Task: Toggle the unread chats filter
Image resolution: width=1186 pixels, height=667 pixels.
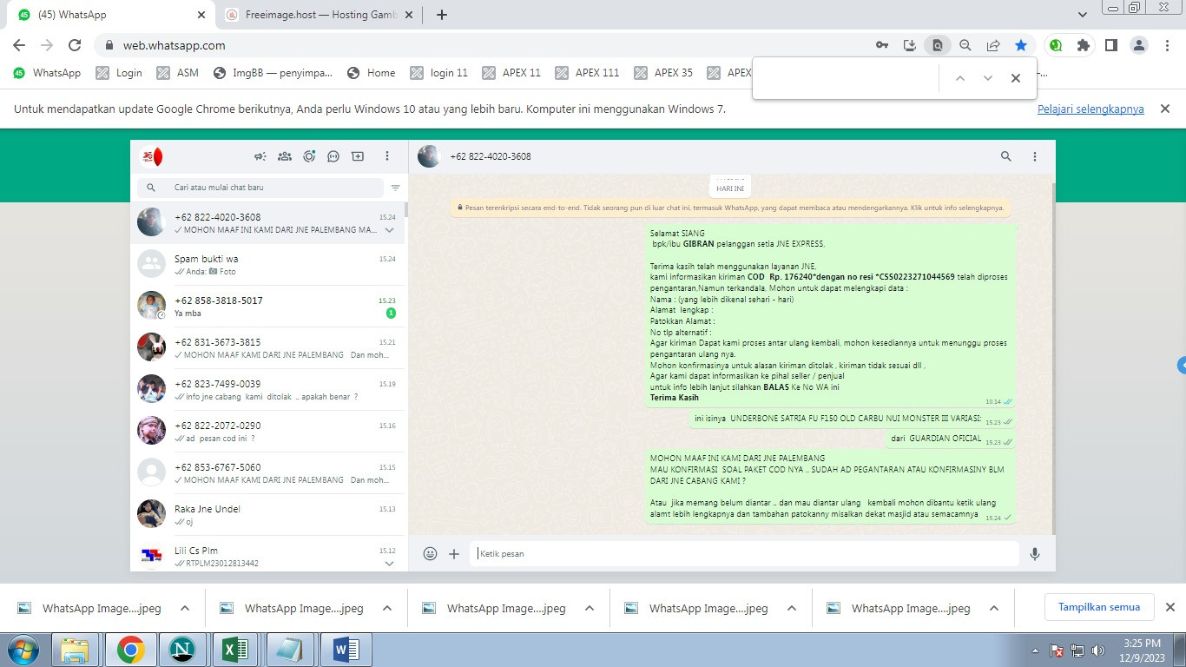Action: tap(396, 188)
